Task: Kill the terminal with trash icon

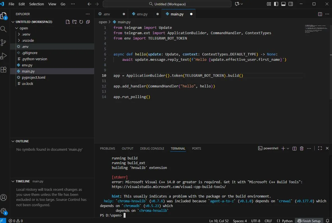Action: [302, 148]
